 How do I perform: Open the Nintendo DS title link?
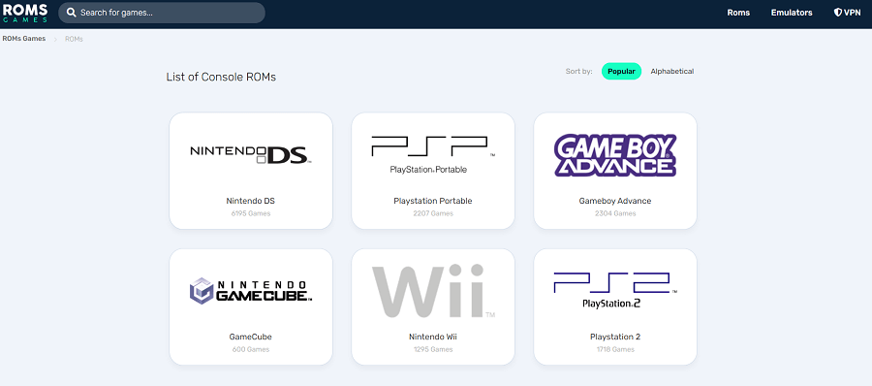coord(251,201)
